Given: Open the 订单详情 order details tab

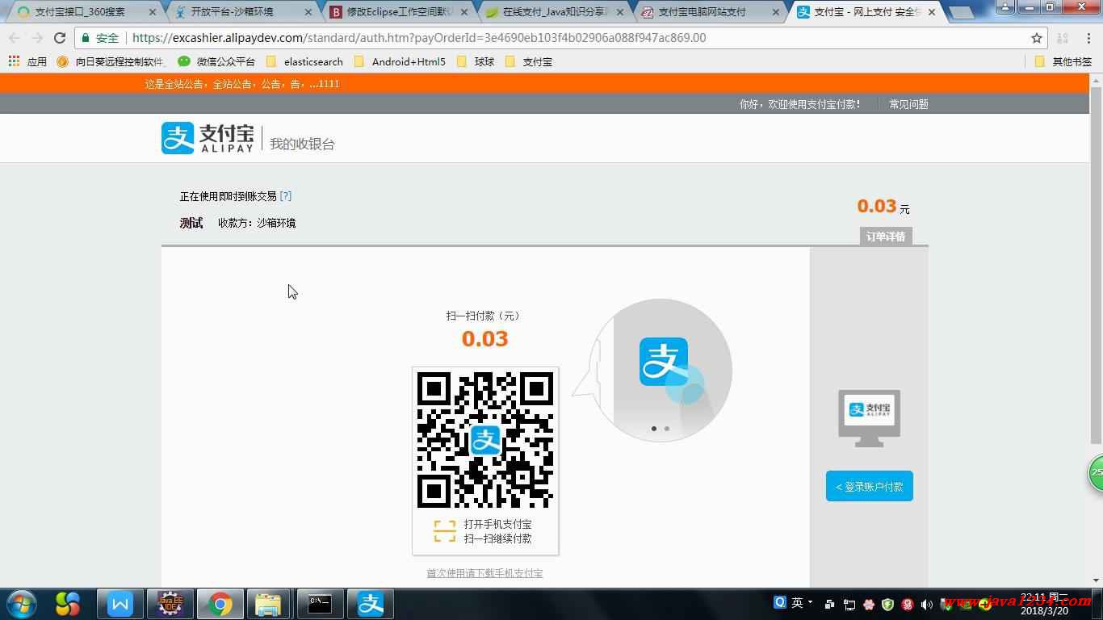Looking at the screenshot, I should click(x=886, y=237).
